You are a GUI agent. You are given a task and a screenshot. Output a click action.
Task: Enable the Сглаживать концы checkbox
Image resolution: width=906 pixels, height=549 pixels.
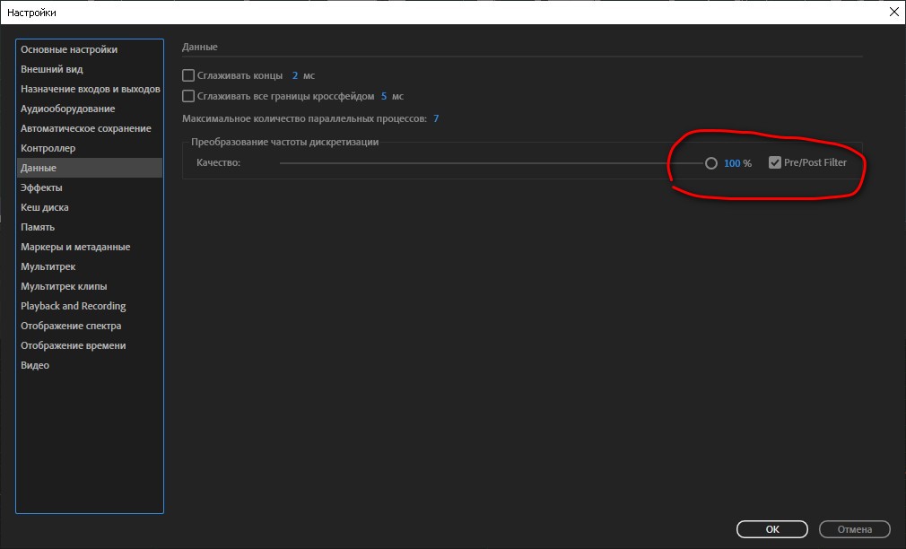[188, 76]
